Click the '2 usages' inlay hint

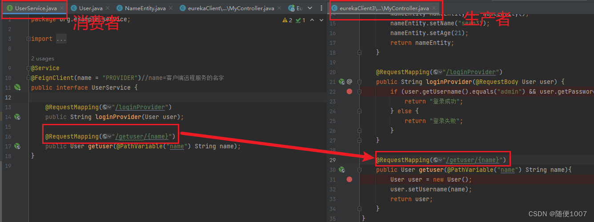43,59
